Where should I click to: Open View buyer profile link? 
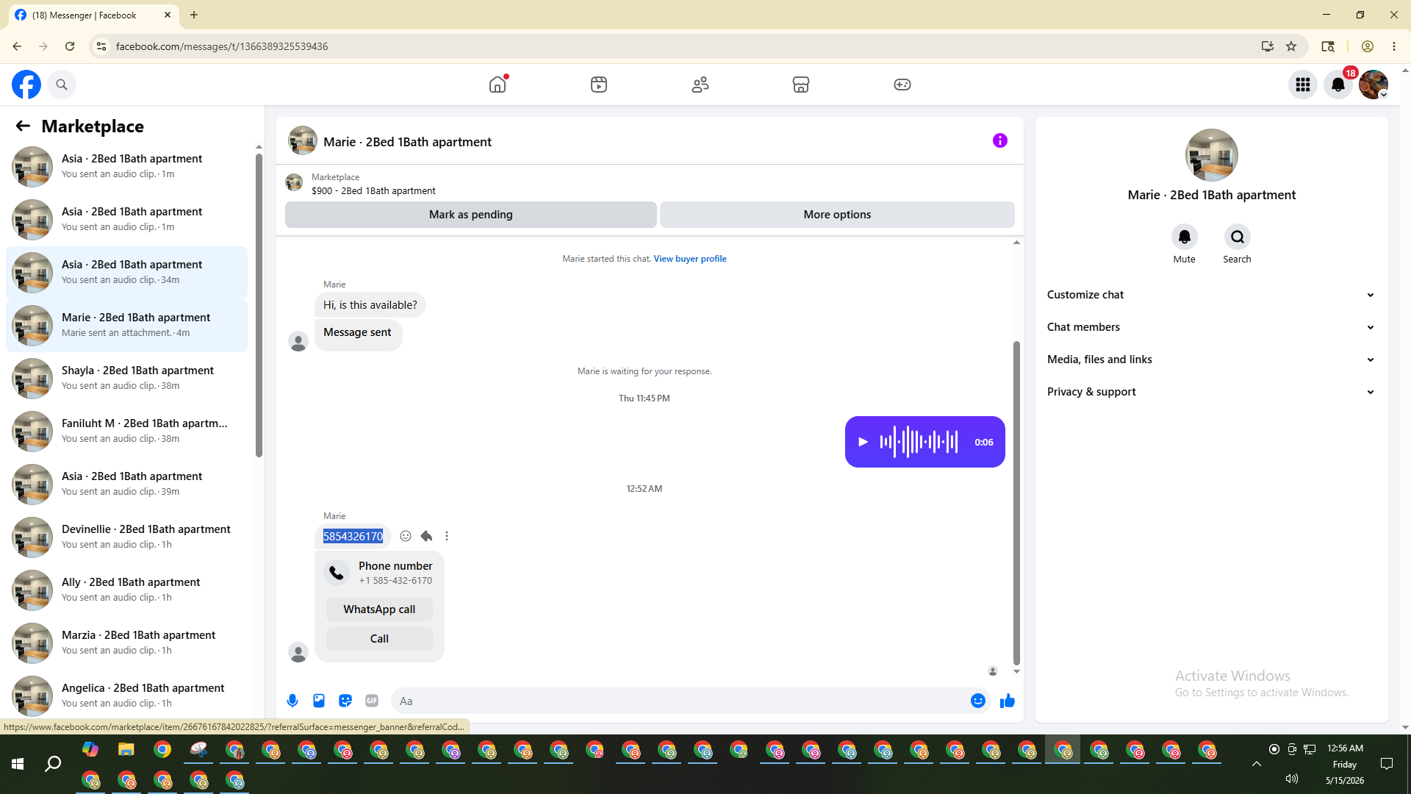690,259
